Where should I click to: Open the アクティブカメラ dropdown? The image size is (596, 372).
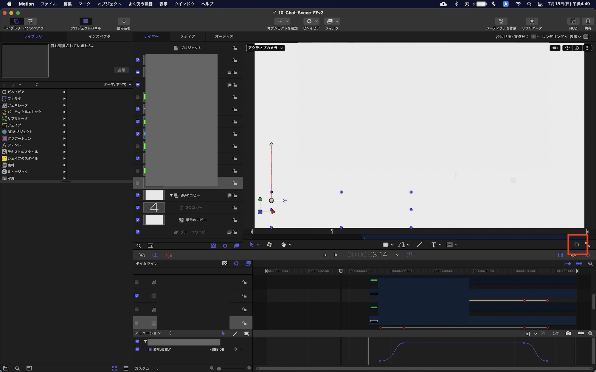(265, 48)
